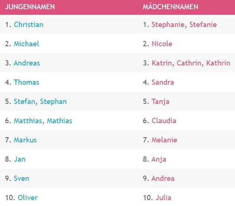This screenshot has width=235, height=206.
Task: Open the Julia name link
Action: (x=163, y=198)
